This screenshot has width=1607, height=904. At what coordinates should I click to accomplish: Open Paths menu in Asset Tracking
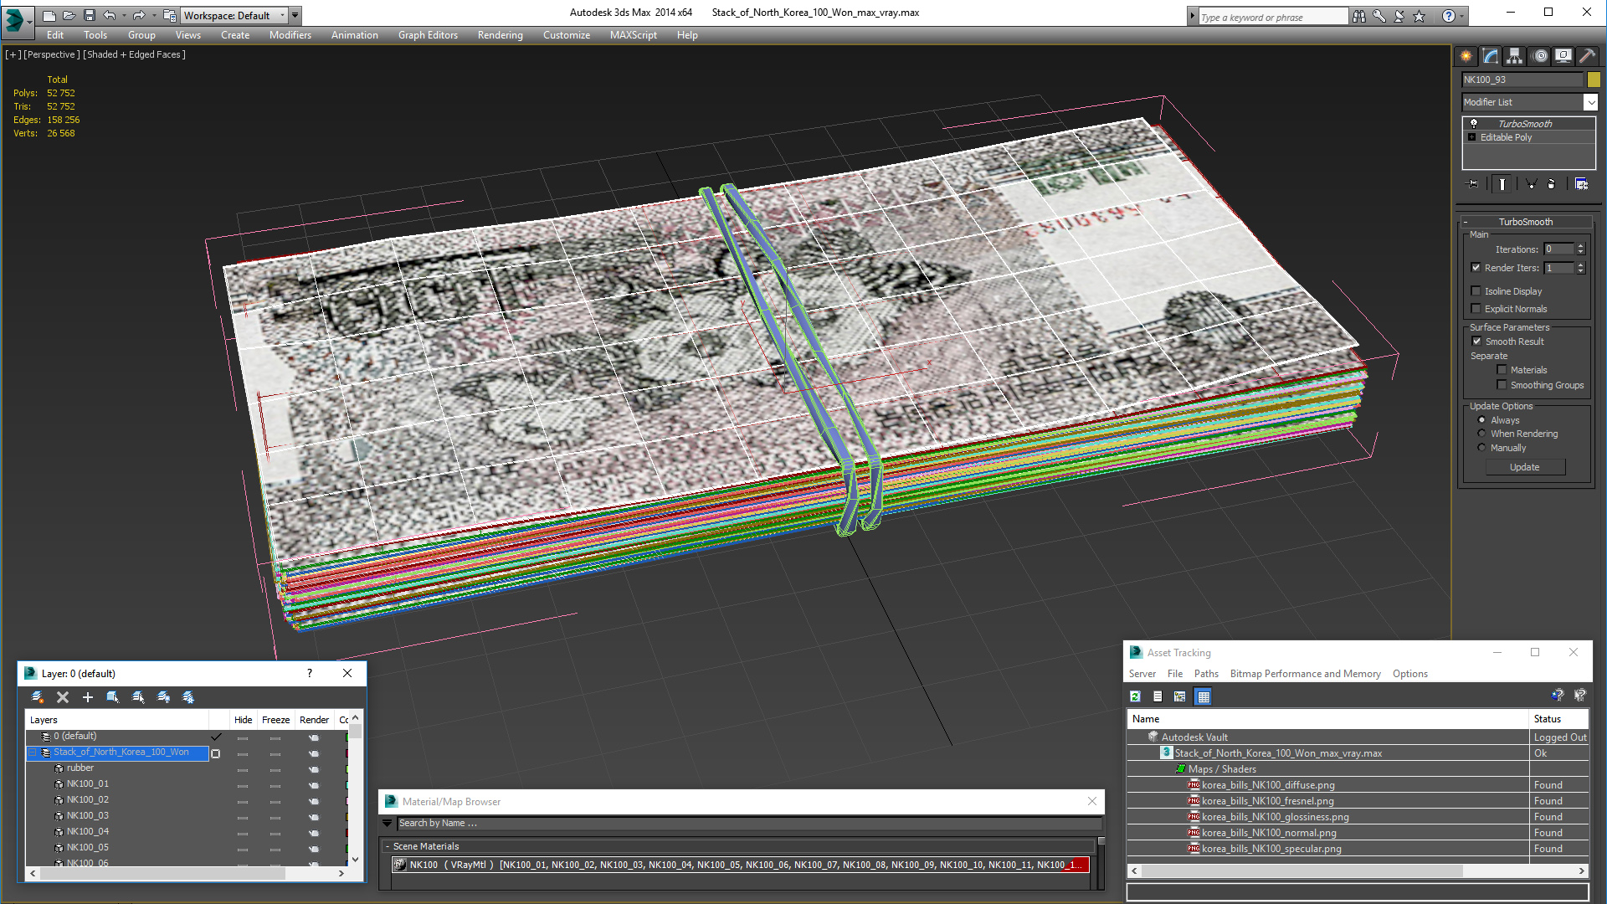[x=1206, y=674]
